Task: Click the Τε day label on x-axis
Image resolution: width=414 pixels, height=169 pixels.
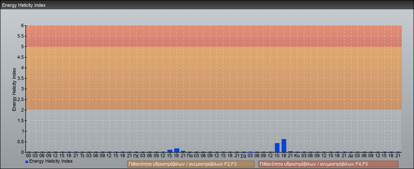Action: click(82, 156)
